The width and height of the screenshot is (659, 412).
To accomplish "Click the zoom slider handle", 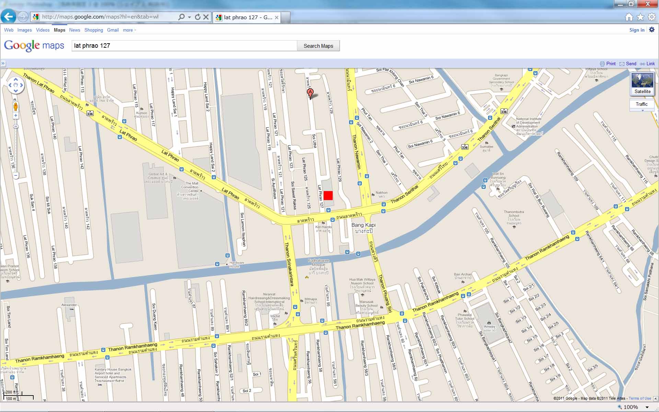I will point(16,127).
